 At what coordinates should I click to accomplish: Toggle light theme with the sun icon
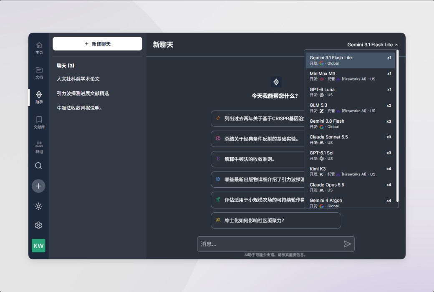pos(38,206)
